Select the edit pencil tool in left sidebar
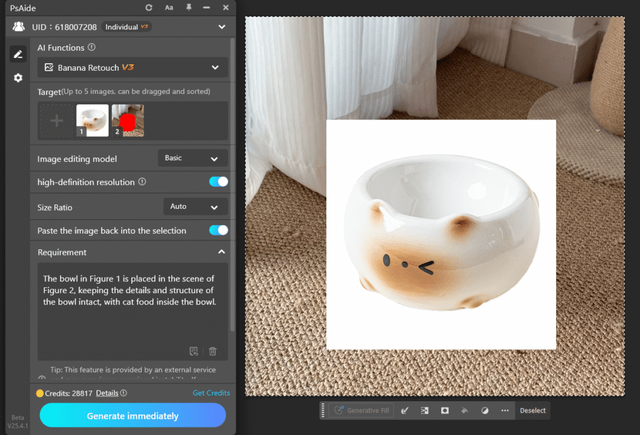 [17, 54]
